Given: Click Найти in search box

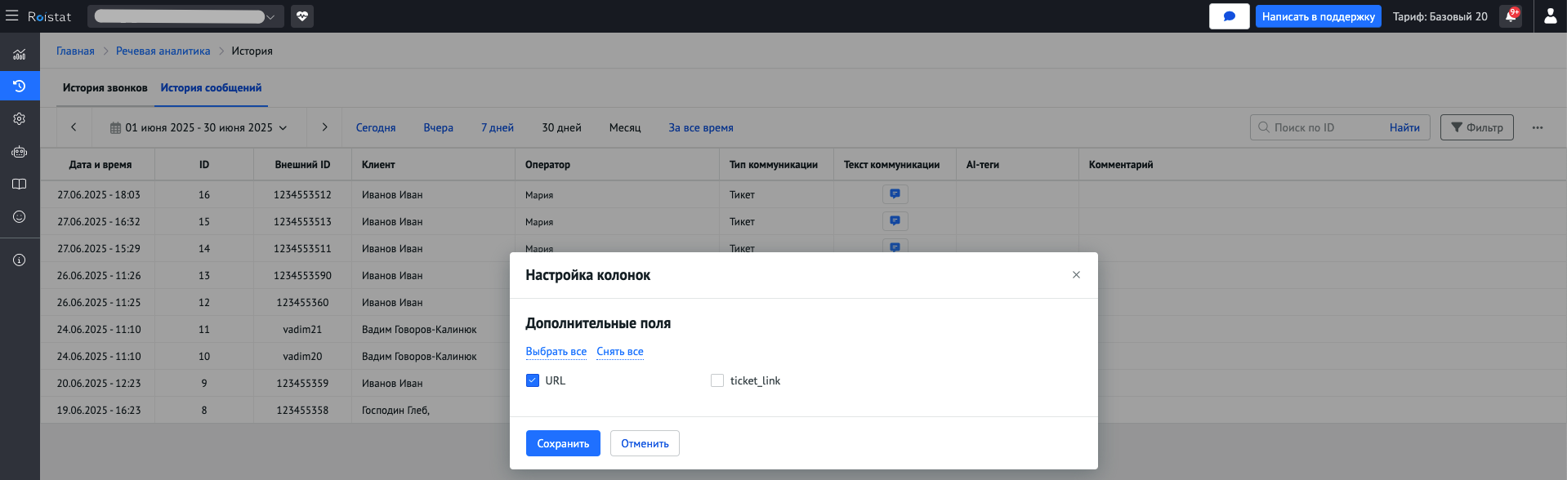Looking at the screenshot, I should pos(1404,127).
